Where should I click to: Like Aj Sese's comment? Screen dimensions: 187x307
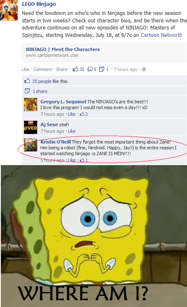pyautogui.click(x=72, y=131)
